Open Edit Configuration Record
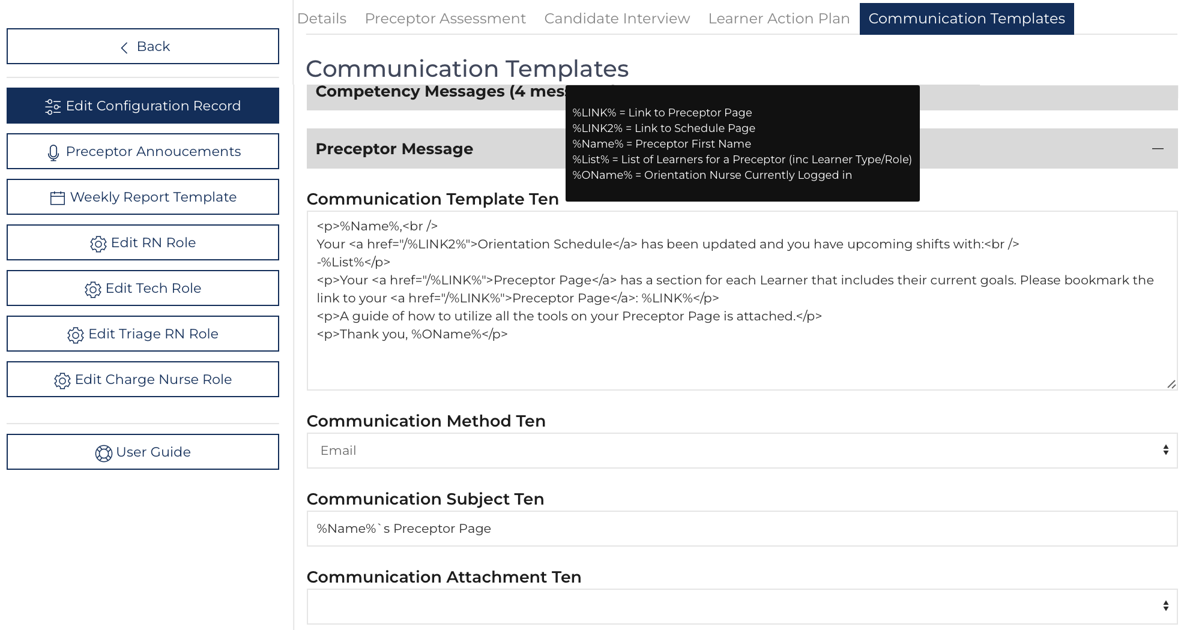The width and height of the screenshot is (1184, 630). pos(143,106)
